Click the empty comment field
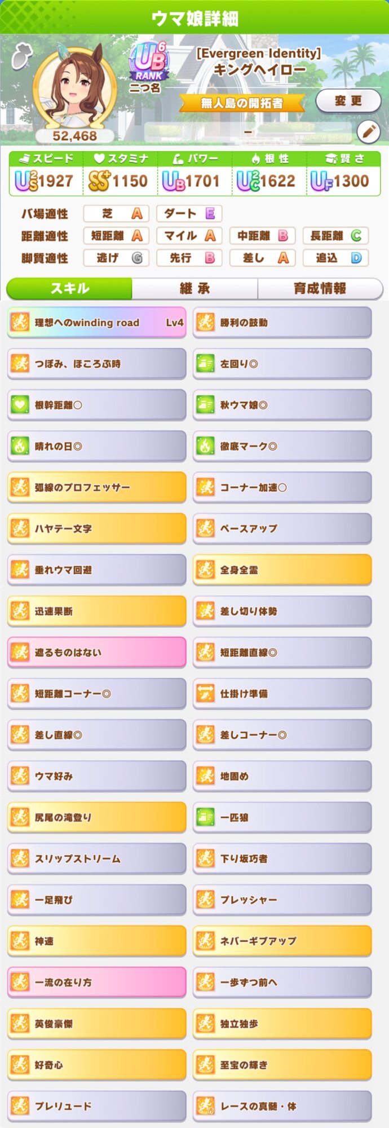The width and height of the screenshot is (389, 1128). [x=248, y=132]
